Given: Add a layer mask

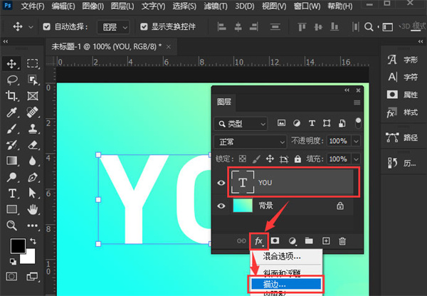Looking at the screenshot, I should coord(275,240).
